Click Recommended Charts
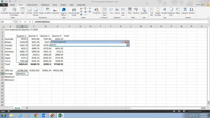The width and height of the screenshot is (210, 118). point(74,12)
